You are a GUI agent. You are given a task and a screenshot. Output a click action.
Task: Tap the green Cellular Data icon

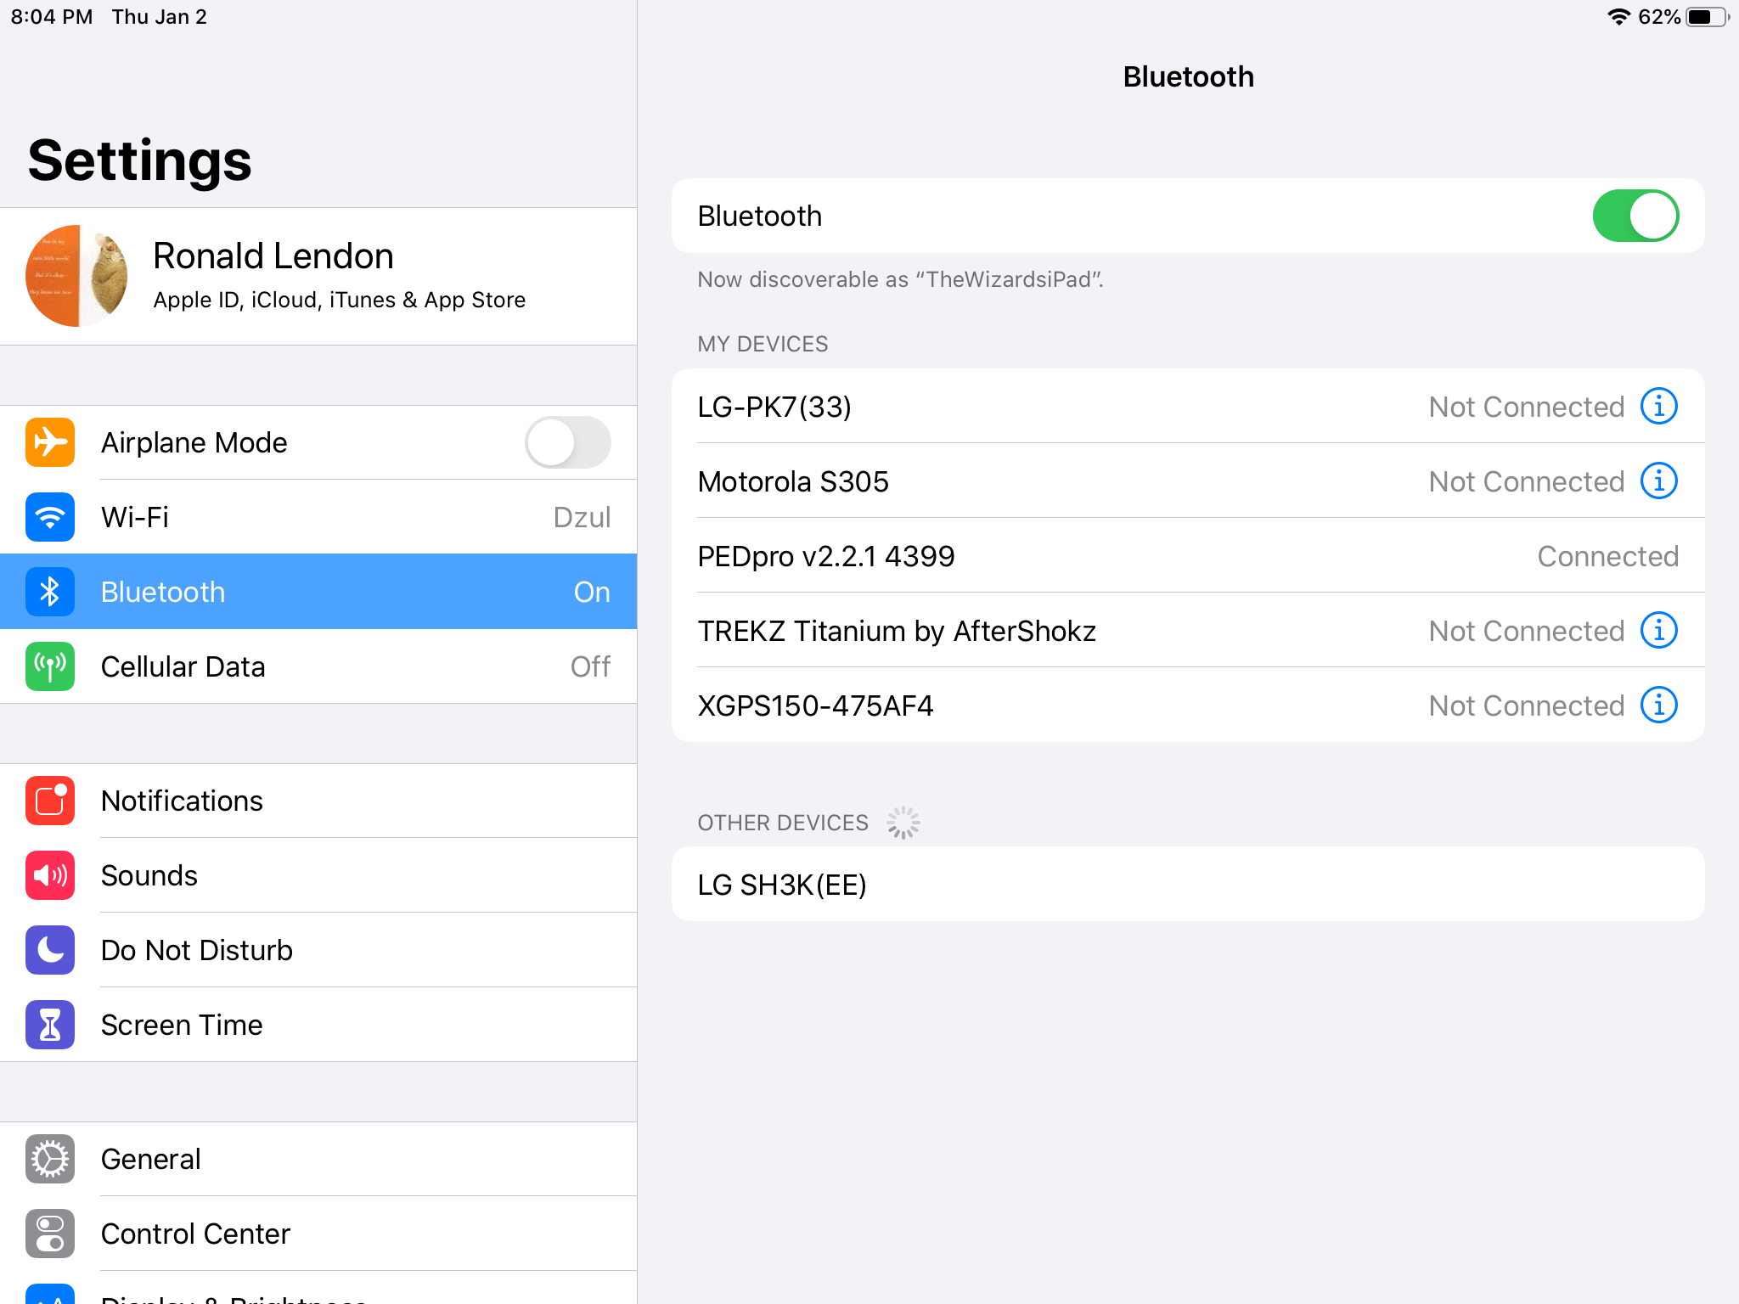click(50, 666)
